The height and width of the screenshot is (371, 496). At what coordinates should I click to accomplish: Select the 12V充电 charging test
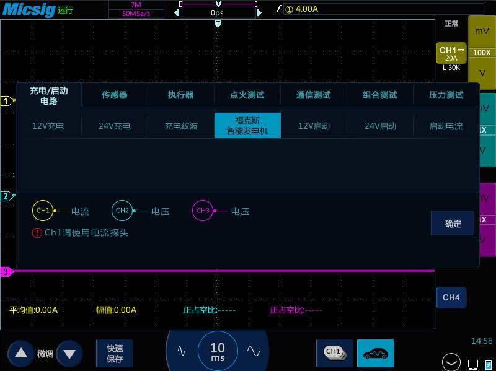click(x=48, y=124)
